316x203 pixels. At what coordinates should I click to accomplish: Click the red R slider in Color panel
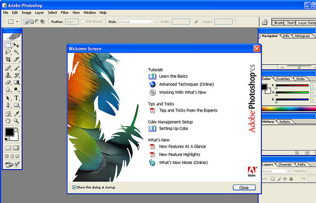(x=292, y=85)
